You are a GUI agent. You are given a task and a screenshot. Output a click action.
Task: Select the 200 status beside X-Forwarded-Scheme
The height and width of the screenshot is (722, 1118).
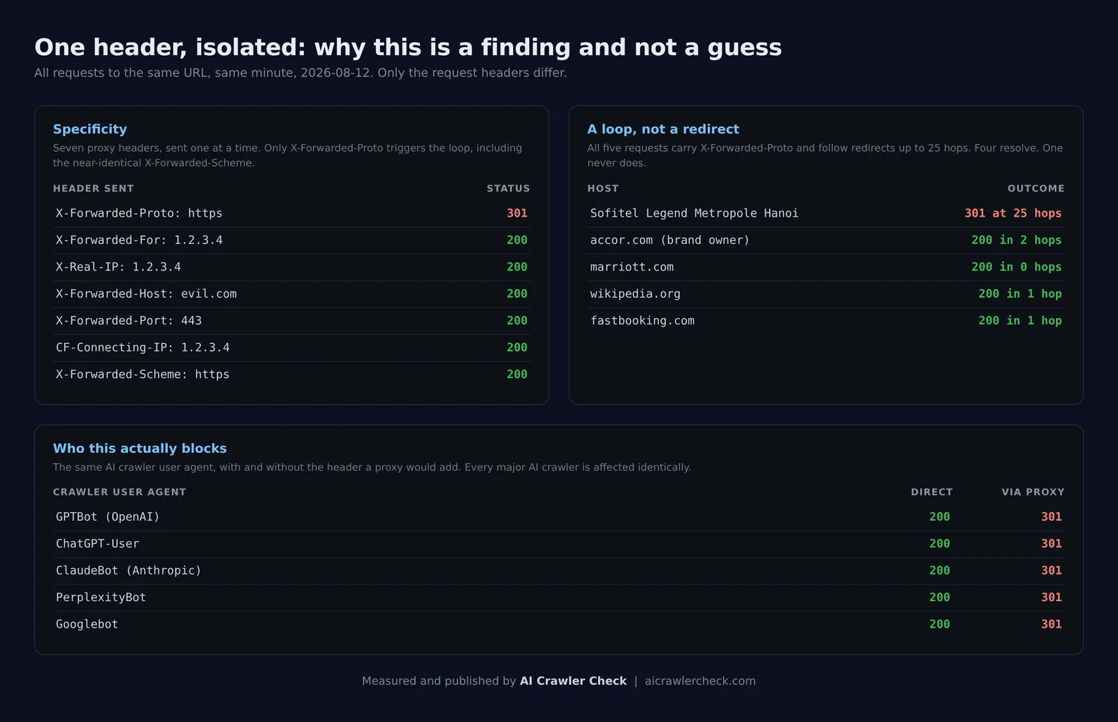tap(517, 375)
